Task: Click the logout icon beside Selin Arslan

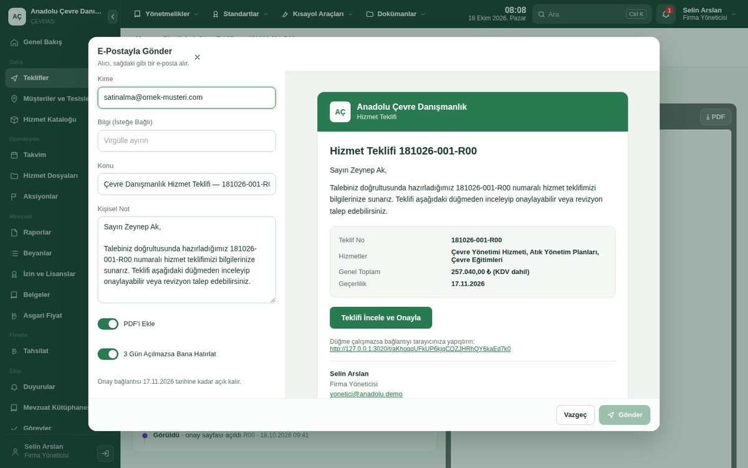Action: 105,454
